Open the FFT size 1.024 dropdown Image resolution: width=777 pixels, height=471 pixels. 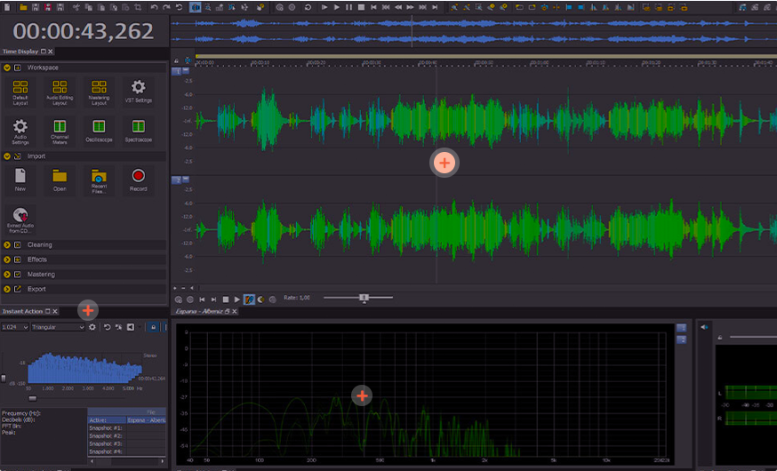click(15, 327)
